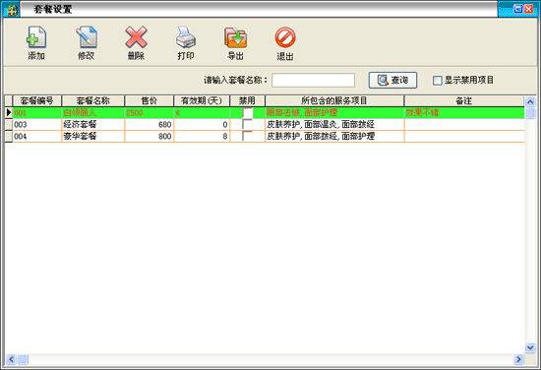Screen dimensions: 541x370
Task: Click the horizontal scrollbar left arrow
Action: [11, 359]
